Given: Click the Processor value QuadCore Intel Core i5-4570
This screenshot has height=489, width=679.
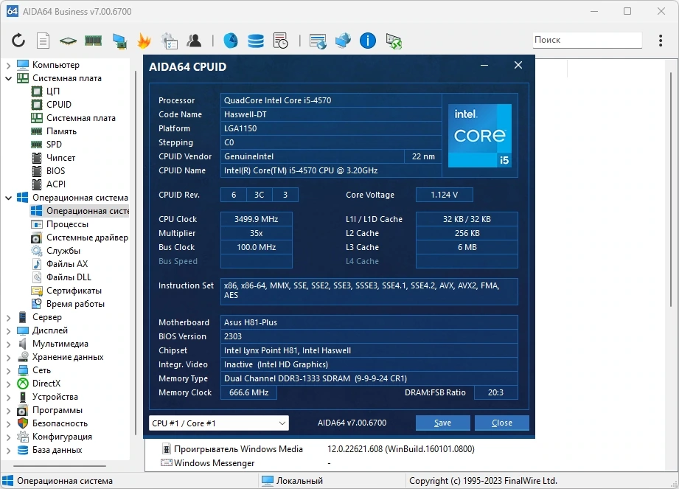Looking at the screenshot, I should (331, 100).
